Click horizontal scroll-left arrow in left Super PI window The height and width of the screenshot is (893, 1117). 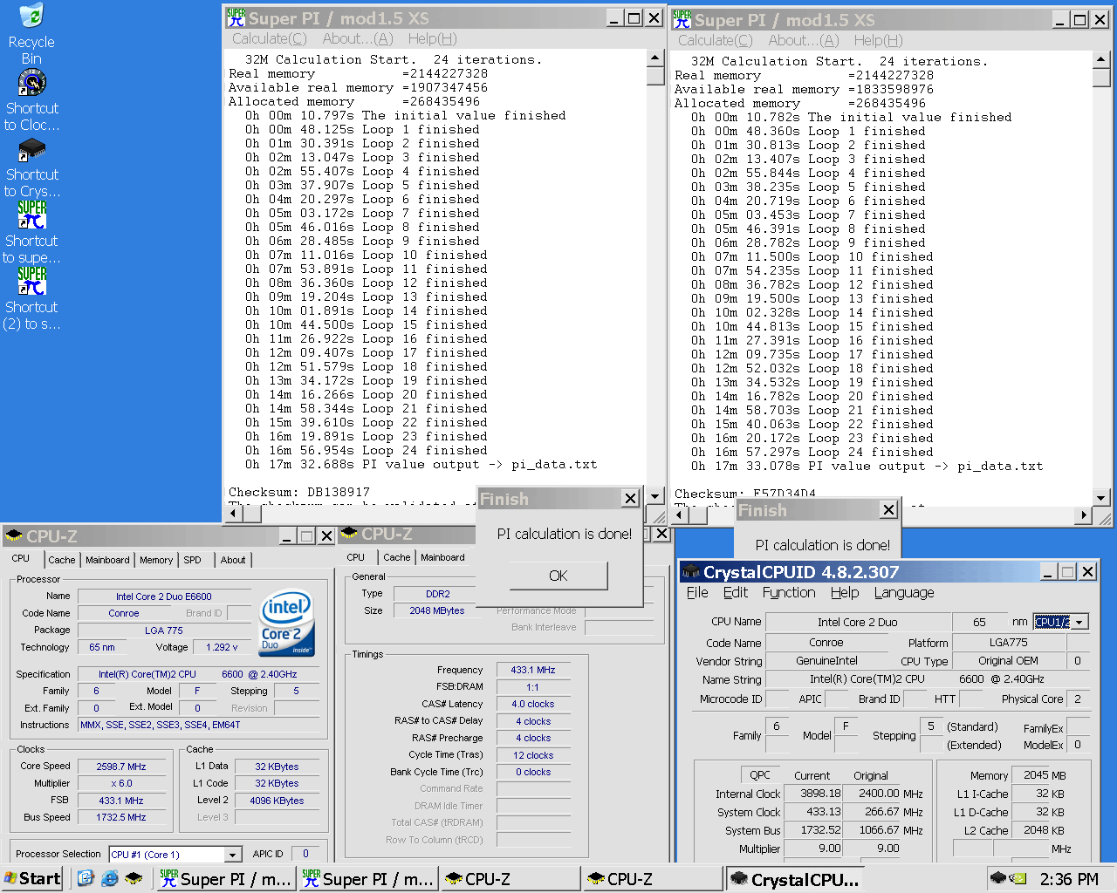point(233,514)
